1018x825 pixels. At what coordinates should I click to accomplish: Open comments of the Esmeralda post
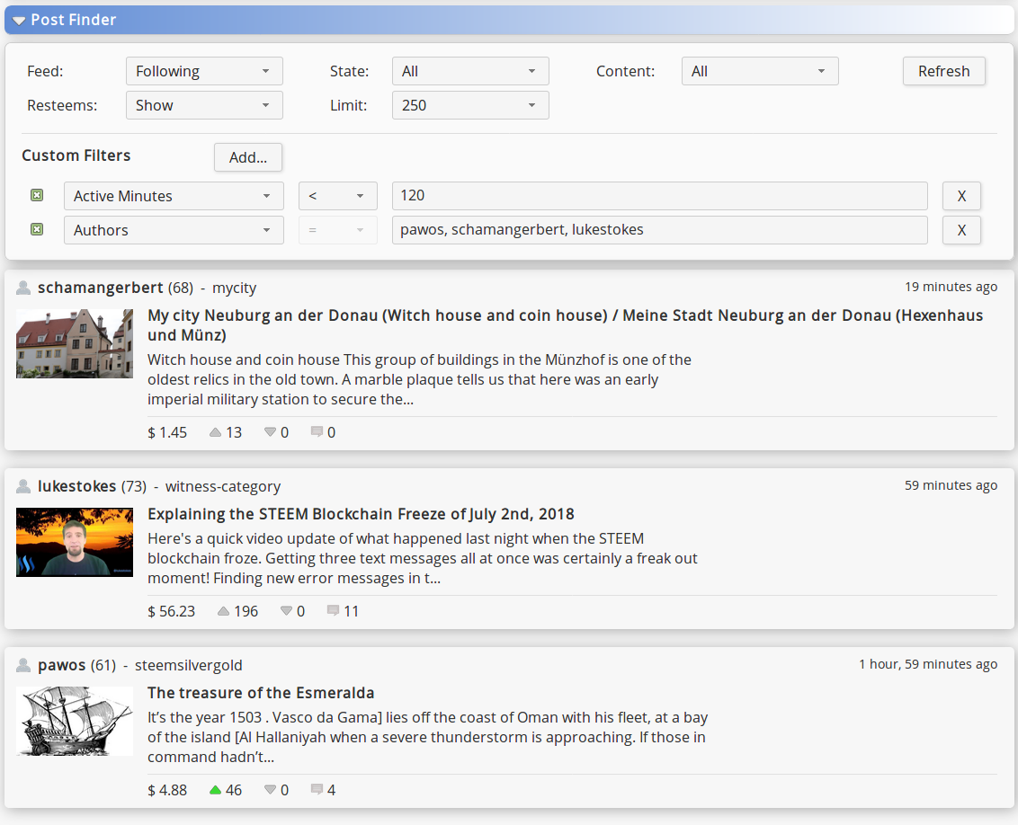coord(317,790)
